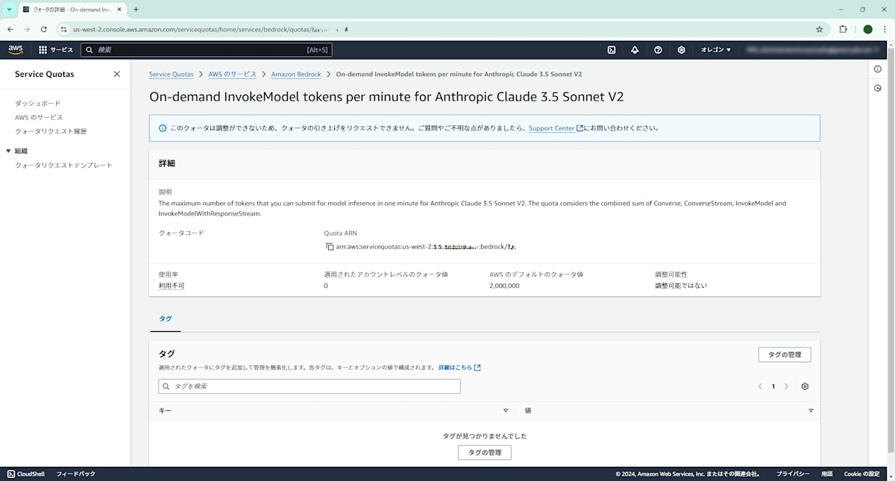The width and height of the screenshot is (895, 481).
Task: Click the browser address bar URL
Action: pos(209,30)
